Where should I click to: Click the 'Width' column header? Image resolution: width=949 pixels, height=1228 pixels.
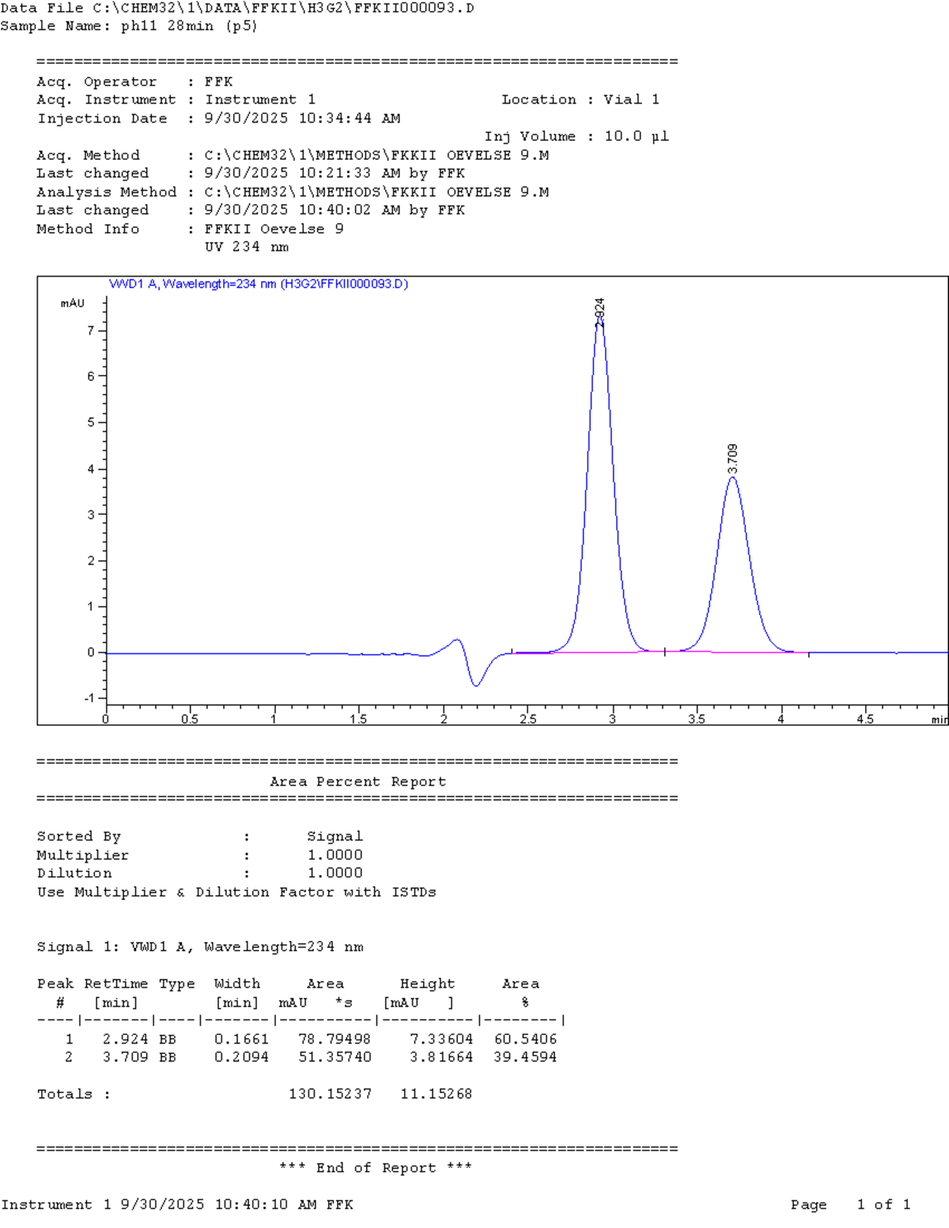point(237,984)
